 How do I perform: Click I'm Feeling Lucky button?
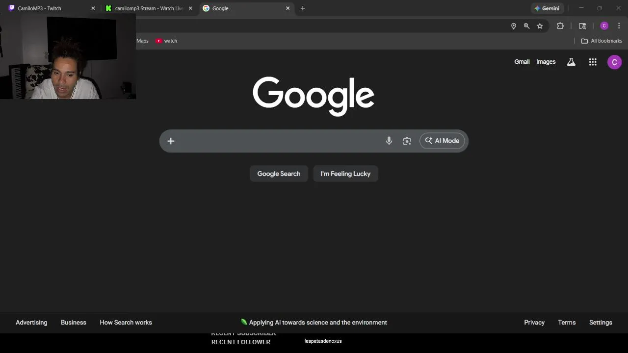point(345,174)
